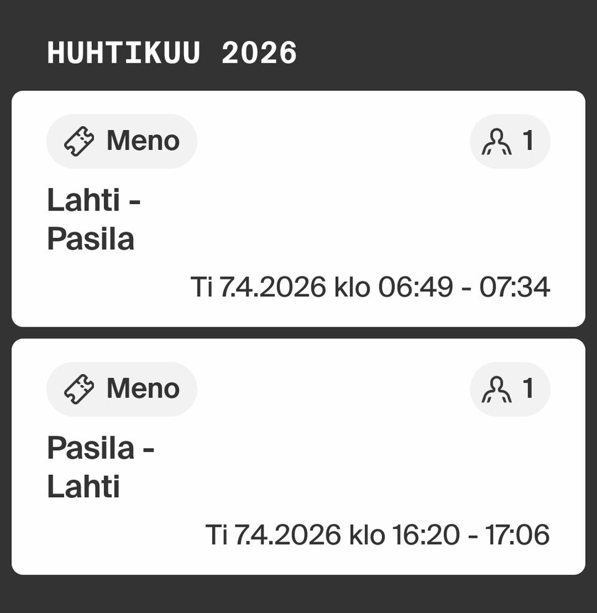Open the Pasila - Lahti route title
597x613 pixels.
100,467
